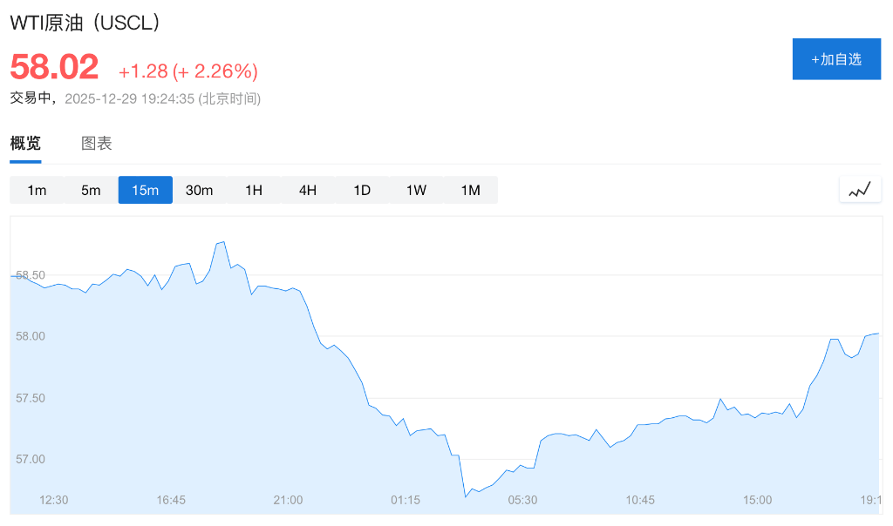Click the WTI原油 (USCL) title
Screen dimensions: 893x526
[85, 24]
